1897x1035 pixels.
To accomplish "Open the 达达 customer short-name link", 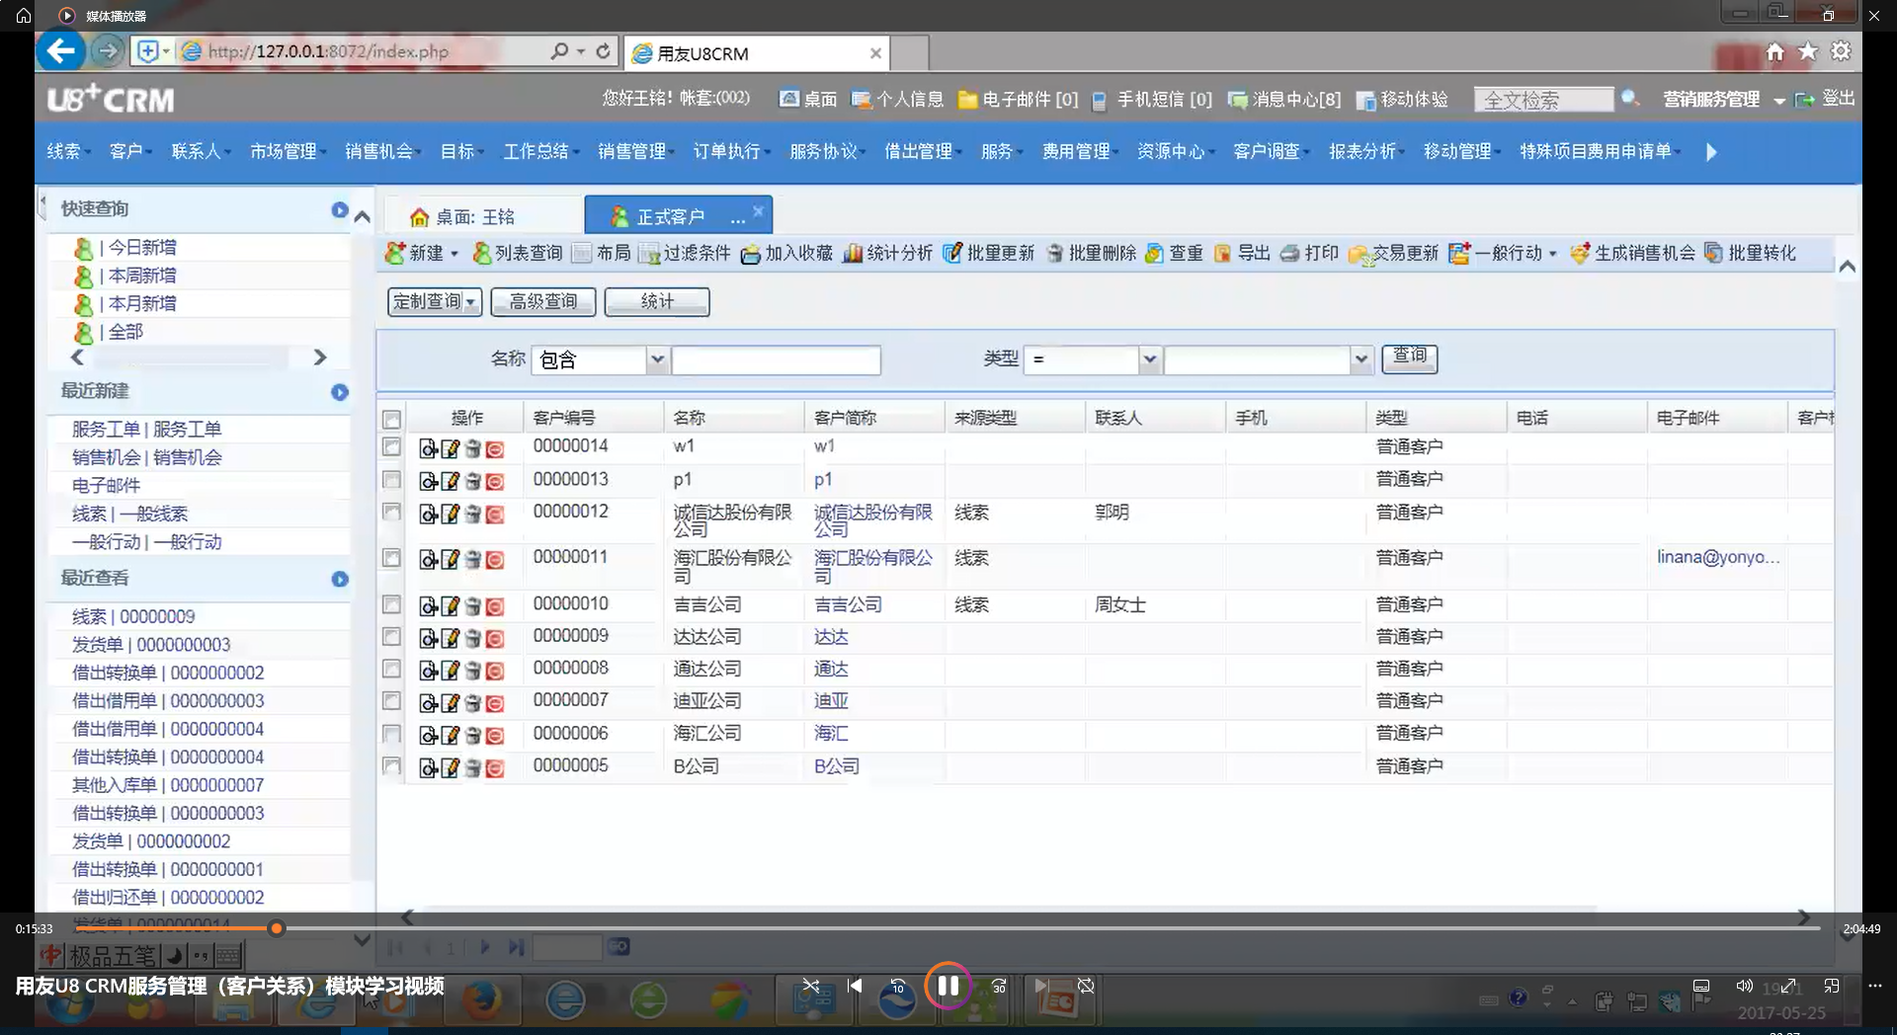I will [x=831, y=637].
